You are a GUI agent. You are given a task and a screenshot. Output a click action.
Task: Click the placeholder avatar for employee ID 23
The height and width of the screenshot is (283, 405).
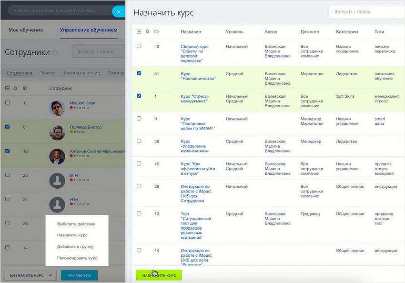(57, 181)
